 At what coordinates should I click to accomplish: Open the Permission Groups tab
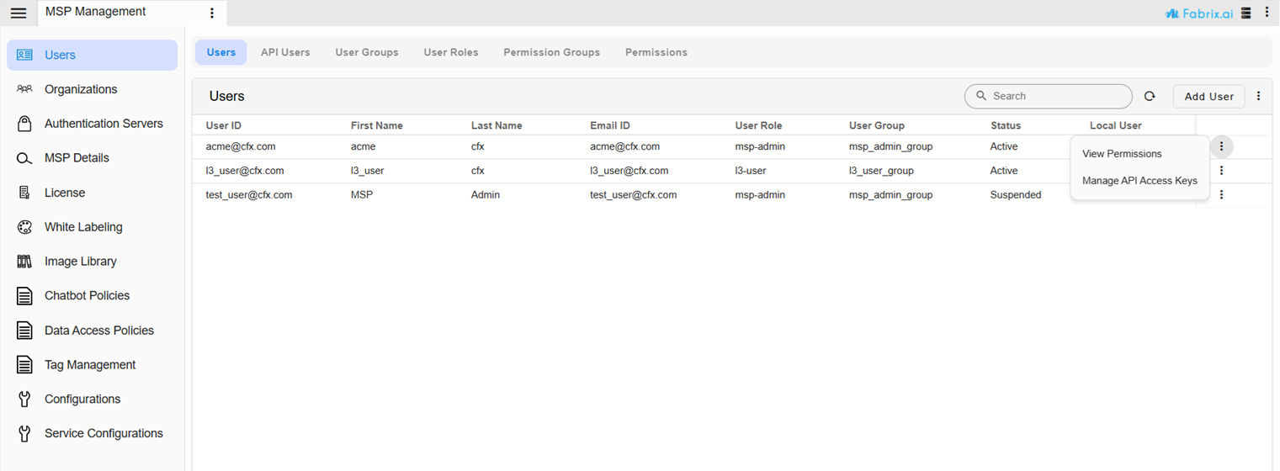tap(552, 52)
